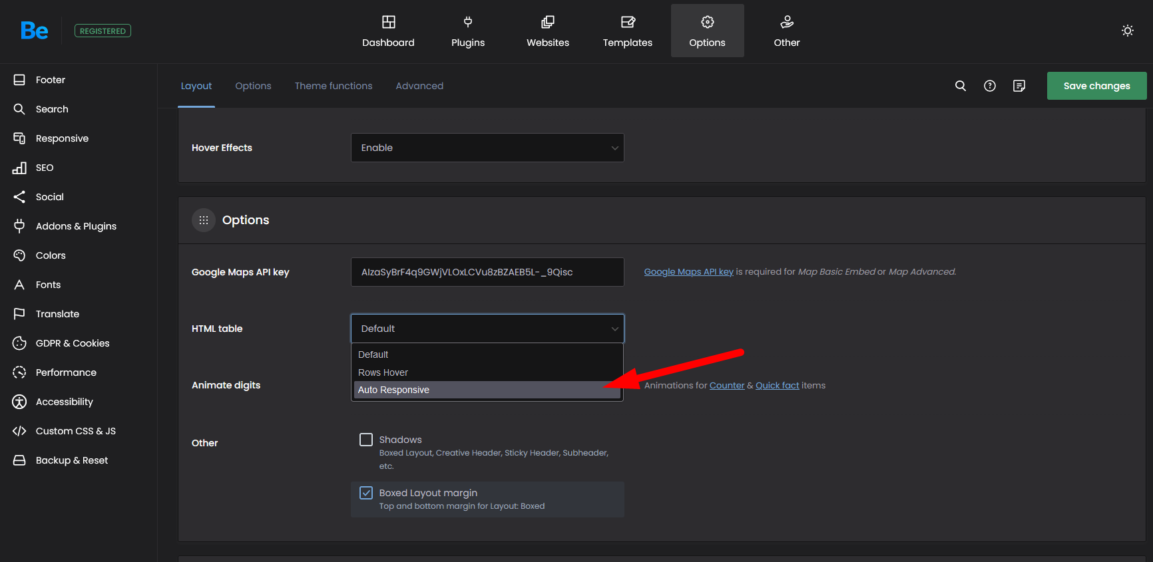The width and height of the screenshot is (1153, 562).
Task: Click the REGISTERED badge
Action: [x=103, y=31]
